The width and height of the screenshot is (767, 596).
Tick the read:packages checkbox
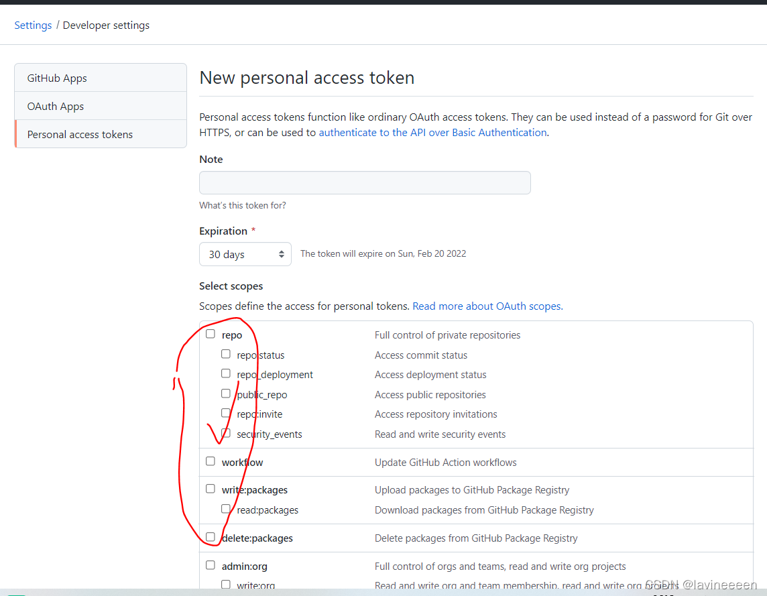(x=225, y=509)
